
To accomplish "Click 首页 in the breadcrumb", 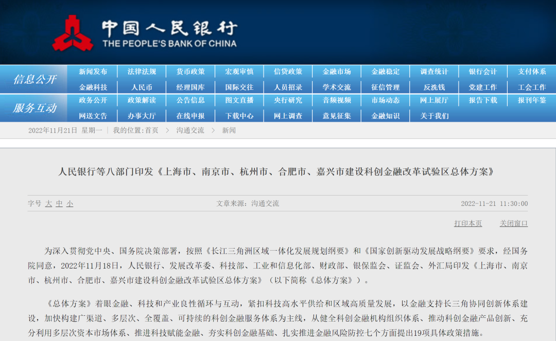I will [151, 130].
